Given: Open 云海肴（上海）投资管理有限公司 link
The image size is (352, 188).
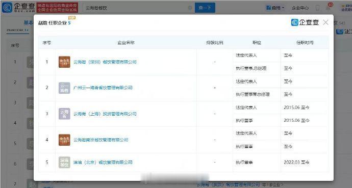Looking at the screenshot, I should 105,114.
